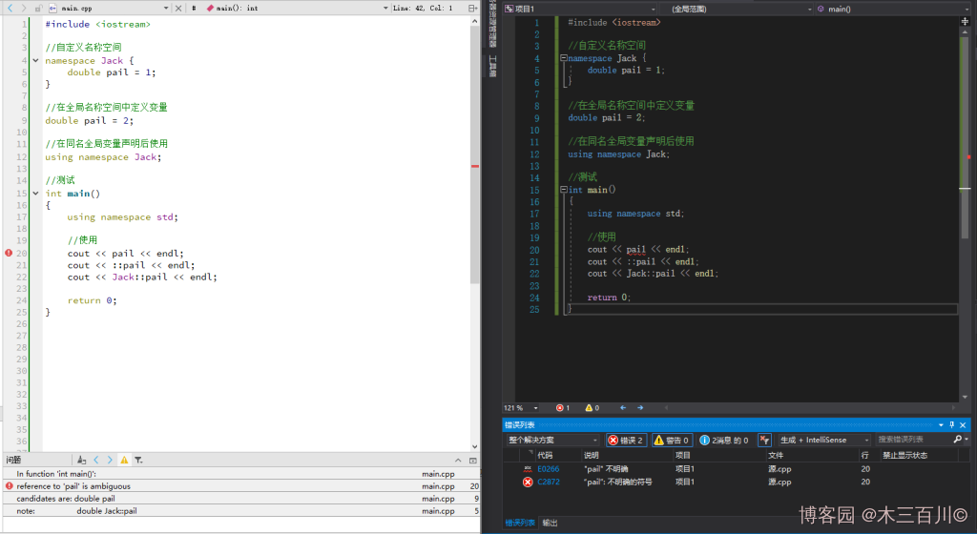Viewport: 977px width, 534px height.
Task: Open the issues filter funnel icon
Action: pos(138,460)
